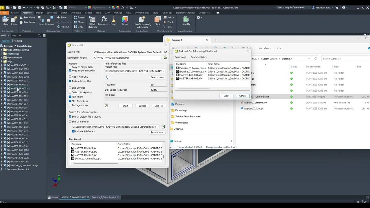Enable Skip Libraries checkbox

click(70, 88)
